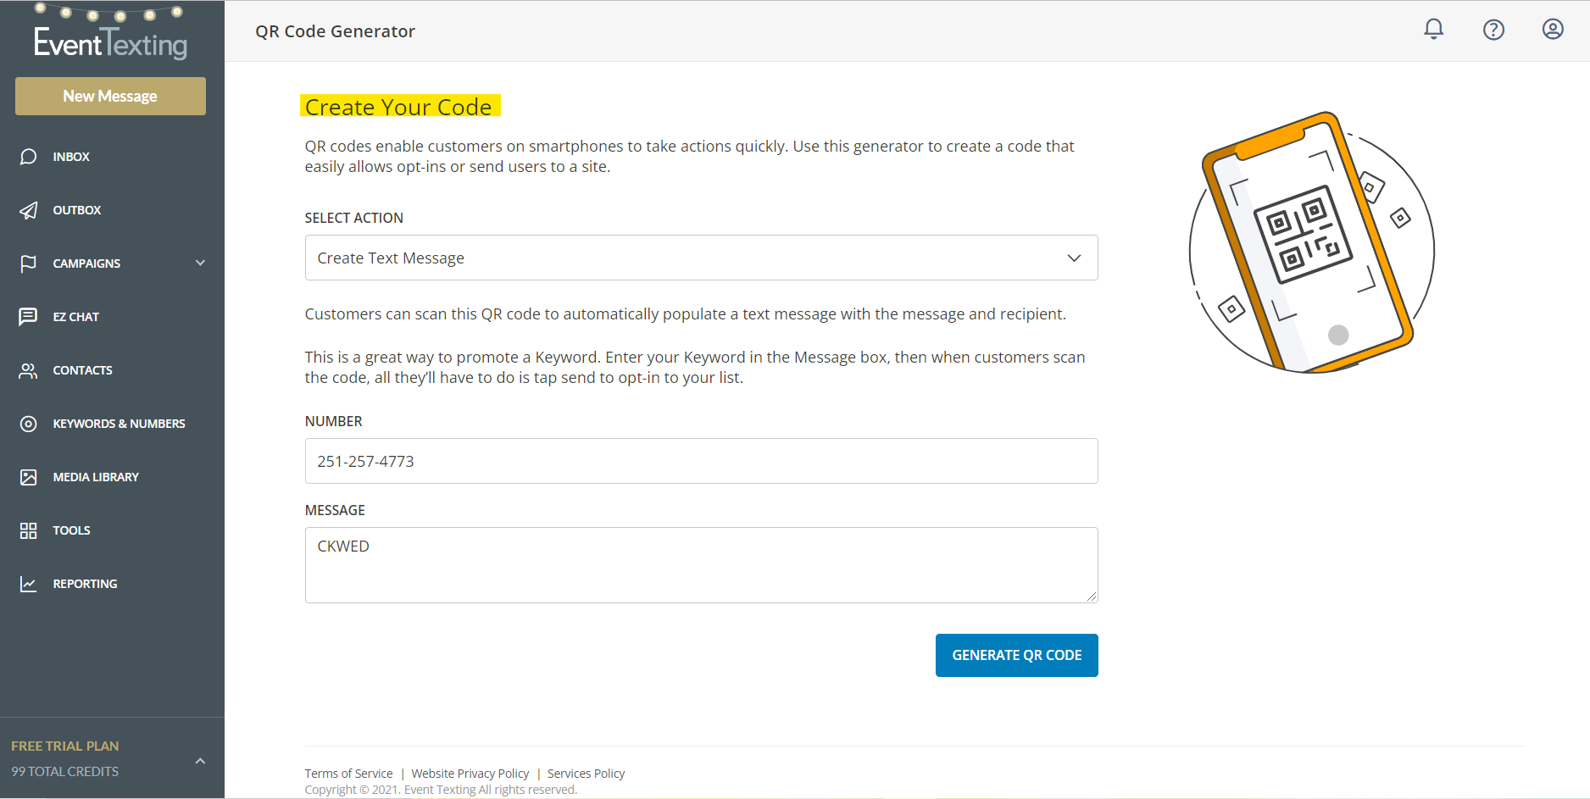Image resolution: width=1590 pixels, height=799 pixels.
Task: Click the Generate QR Code button
Action: pos(1016,655)
